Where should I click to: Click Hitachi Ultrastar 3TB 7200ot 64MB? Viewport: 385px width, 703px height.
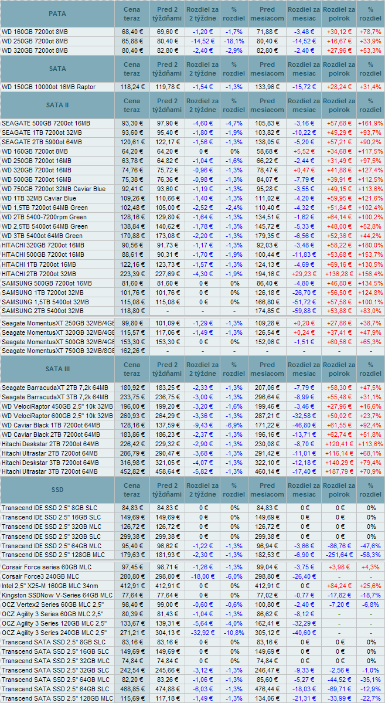(50, 471)
